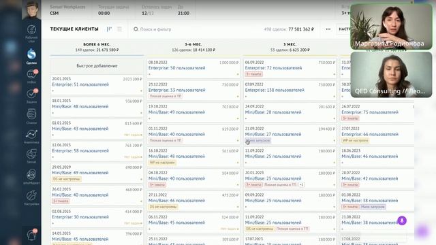This screenshot has height=245, width=436.
Task: Open deal Enterprise: 51 пользователей
Action: click(80, 84)
